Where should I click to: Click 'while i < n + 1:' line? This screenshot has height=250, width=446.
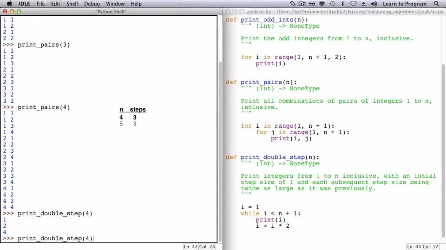pyautogui.click(x=270, y=213)
